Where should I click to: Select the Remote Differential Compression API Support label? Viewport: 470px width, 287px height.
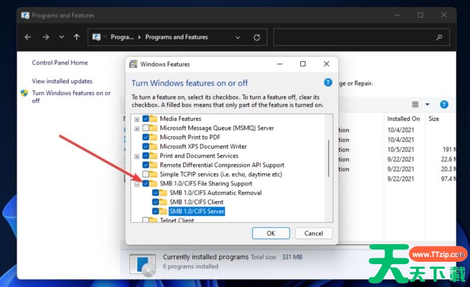pyautogui.click(x=222, y=165)
